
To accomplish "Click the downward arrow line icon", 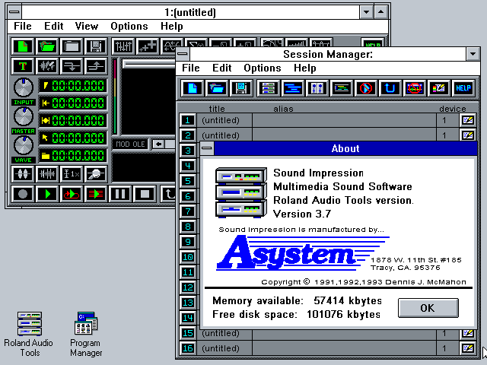I will click(x=72, y=66).
